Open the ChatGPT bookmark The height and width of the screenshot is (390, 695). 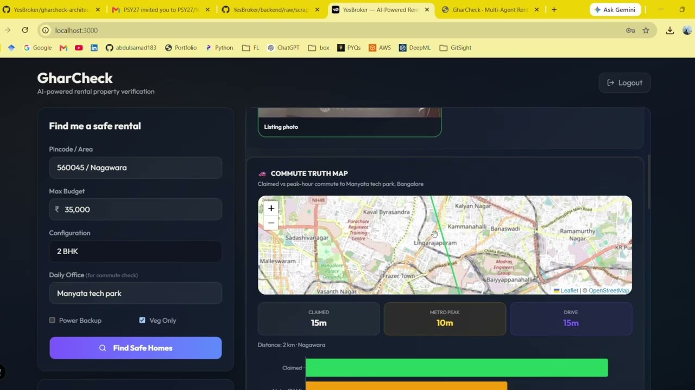click(x=283, y=48)
